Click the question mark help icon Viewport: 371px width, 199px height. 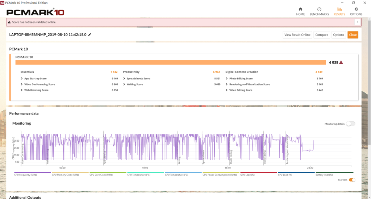[357, 22]
